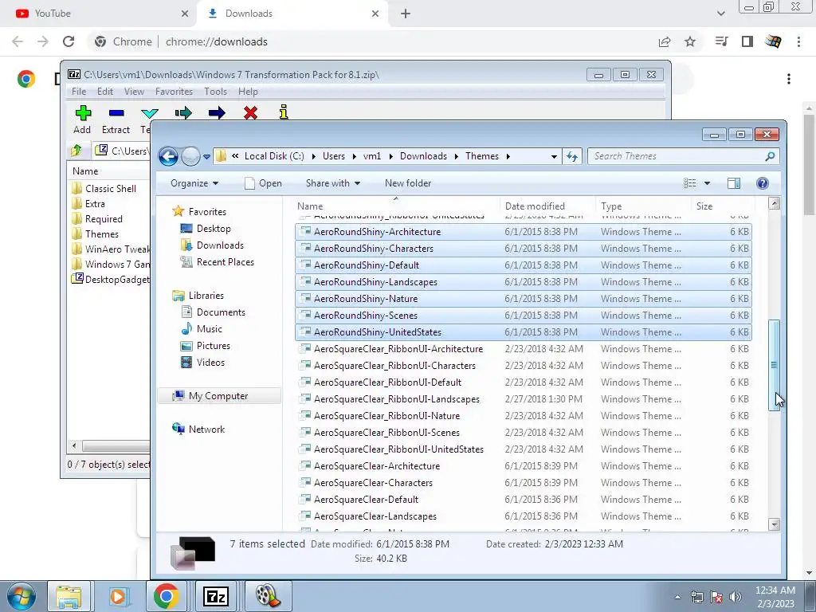Viewport: 816px width, 612px height.
Task: Bookmark this page with the star icon
Action: (x=690, y=41)
